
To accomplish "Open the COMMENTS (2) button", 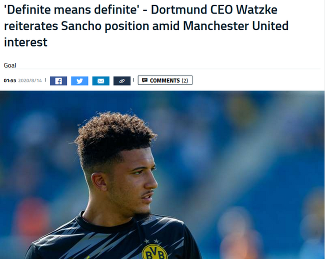I will click(165, 80).
